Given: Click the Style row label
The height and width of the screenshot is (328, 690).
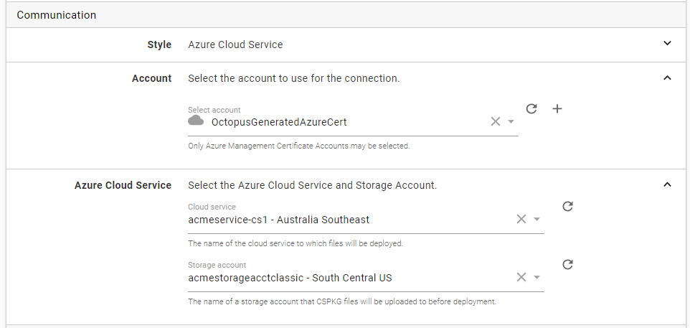Looking at the screenshot, I should 159,44.
